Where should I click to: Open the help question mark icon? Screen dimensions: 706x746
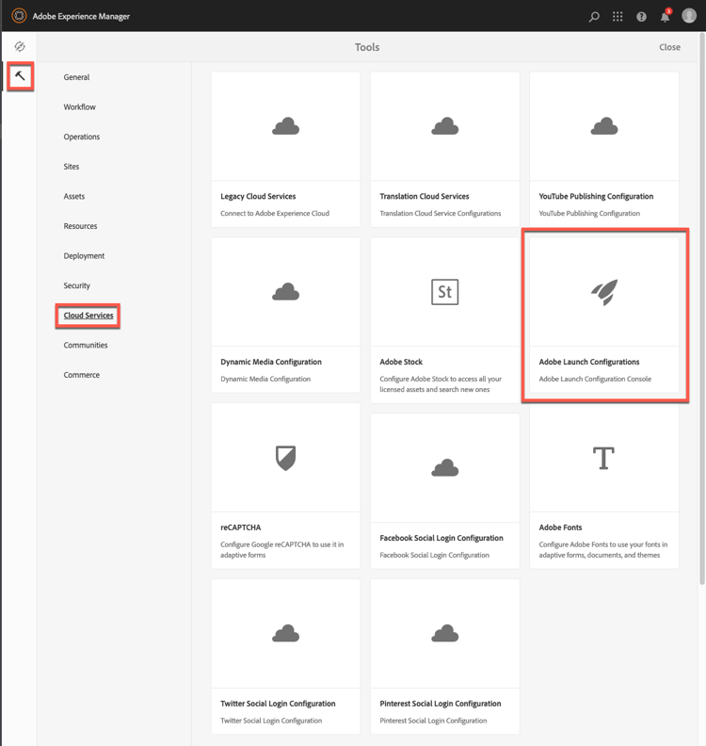pos(641,17)
